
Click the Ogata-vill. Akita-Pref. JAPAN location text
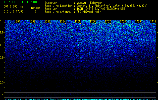pos(112,6)
